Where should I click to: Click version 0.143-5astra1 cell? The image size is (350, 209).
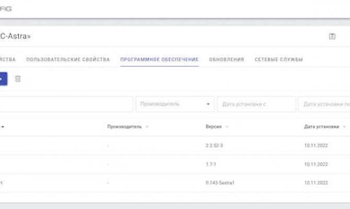(220, 183)
